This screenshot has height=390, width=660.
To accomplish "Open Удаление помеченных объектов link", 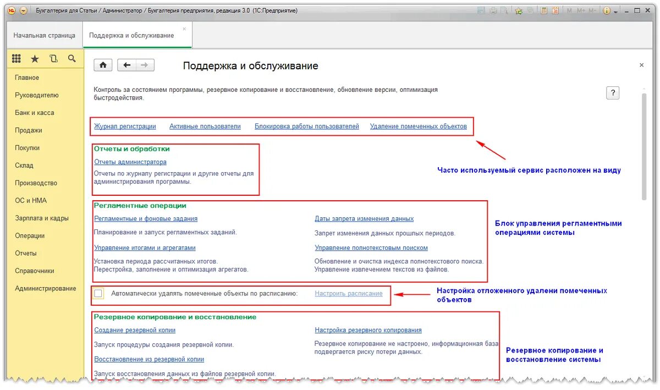I will [x=419, y=127].
